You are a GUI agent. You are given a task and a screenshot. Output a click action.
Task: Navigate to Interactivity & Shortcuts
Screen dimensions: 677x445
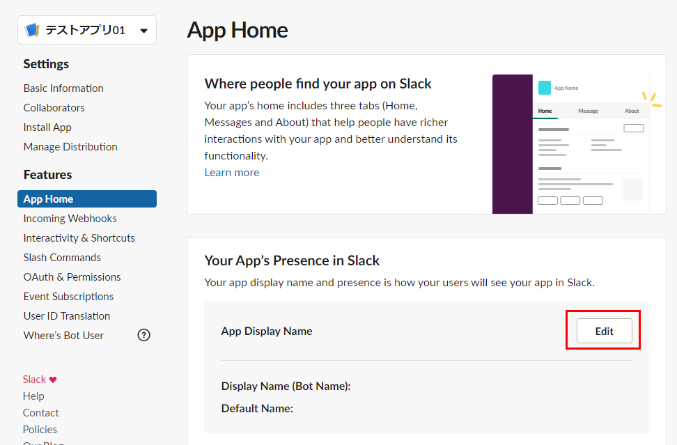79,237
